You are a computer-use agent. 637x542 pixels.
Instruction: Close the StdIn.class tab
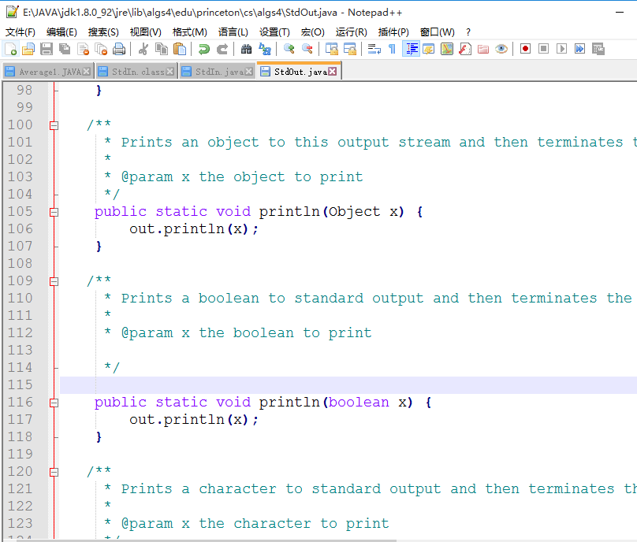coord(170,72)
